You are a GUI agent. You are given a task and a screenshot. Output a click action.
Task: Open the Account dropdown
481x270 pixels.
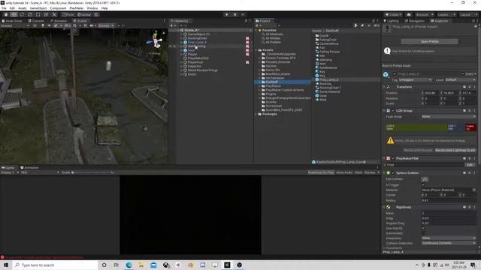point(424,14)
